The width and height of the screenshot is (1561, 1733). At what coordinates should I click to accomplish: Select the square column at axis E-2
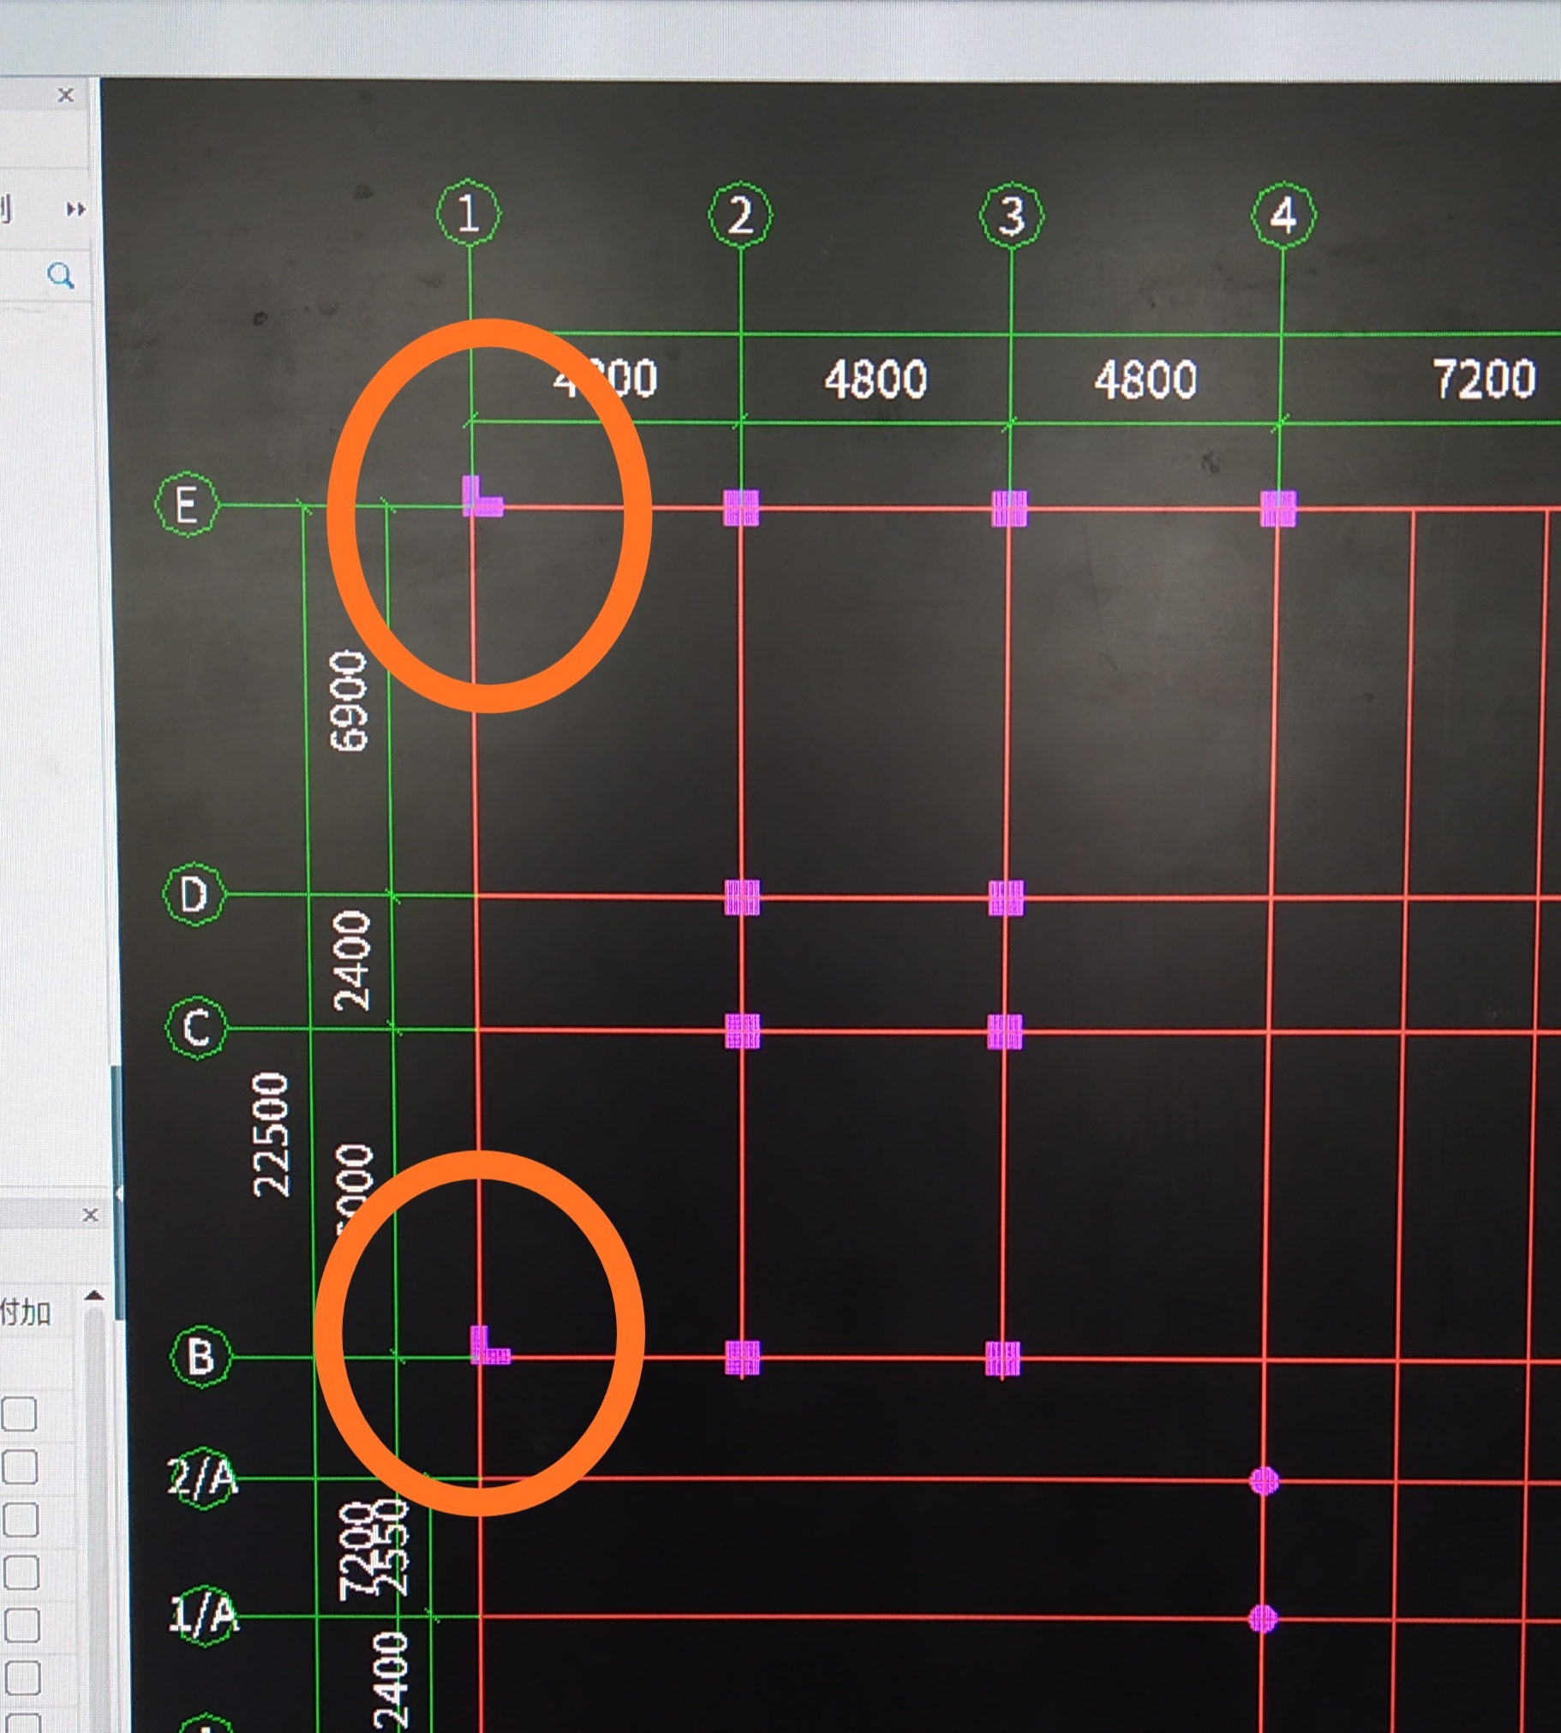coord(741,507)
